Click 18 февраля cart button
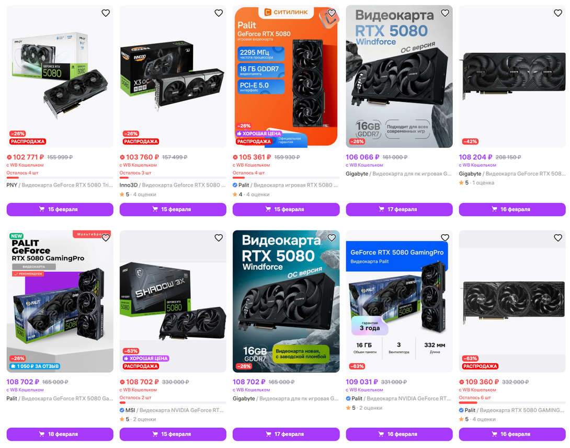 coord(60,434)
